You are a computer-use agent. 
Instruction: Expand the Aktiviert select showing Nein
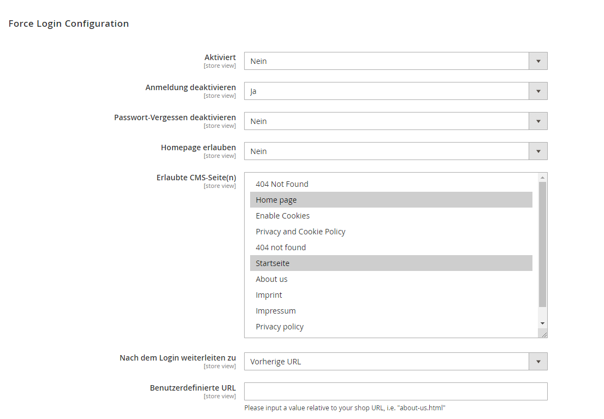coord(395,61)
